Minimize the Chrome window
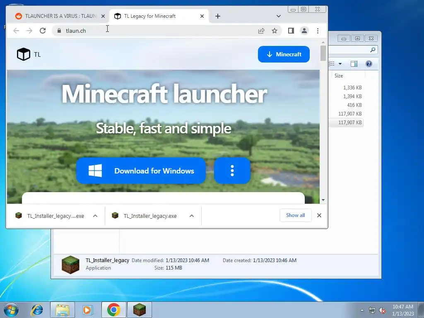Viewport: 424px width, 318px height. tap(293, 10)
